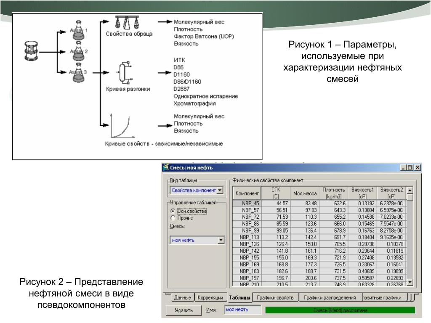This screenshot has width=431, height=323.
Task: Close the Смесь: моя нефть window
Action: click(x=417, y=167)
